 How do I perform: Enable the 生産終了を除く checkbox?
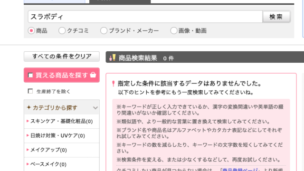(30, 91)
